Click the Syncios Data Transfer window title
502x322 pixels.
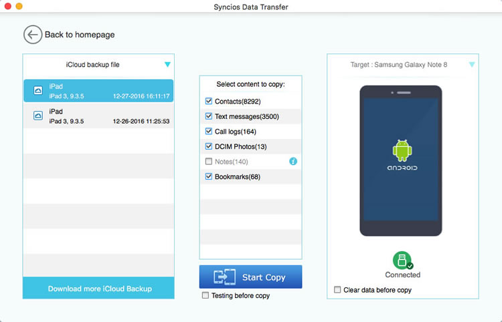pos(251,7)
